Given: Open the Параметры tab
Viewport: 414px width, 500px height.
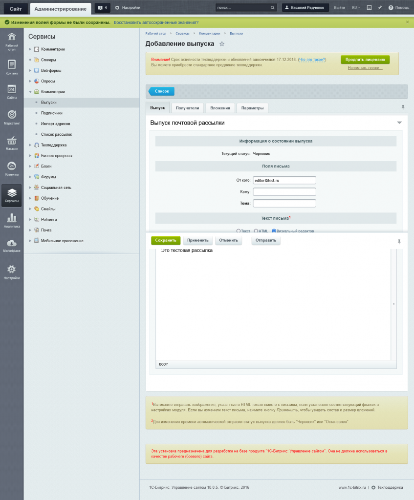Looking at the screenshot, I should [252, 107].
